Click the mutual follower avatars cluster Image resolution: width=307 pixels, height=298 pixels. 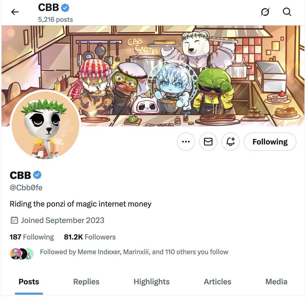tap(22, 254)
